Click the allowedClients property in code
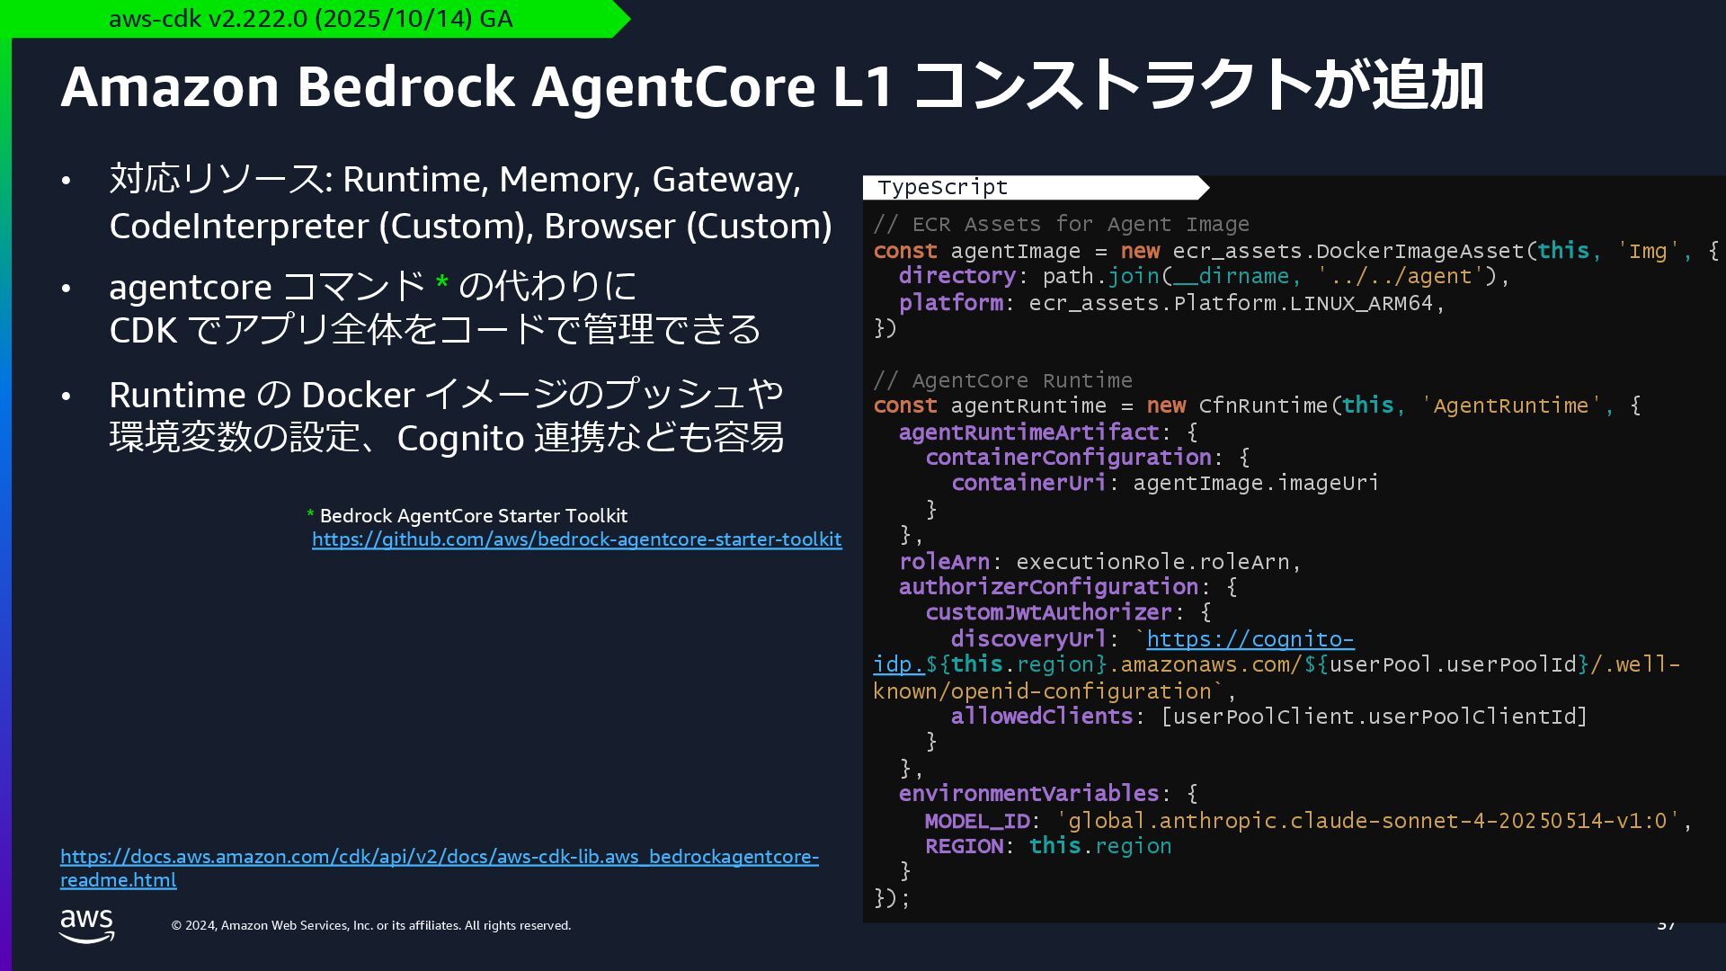The image size is (1726, 971). point(1041,717)
